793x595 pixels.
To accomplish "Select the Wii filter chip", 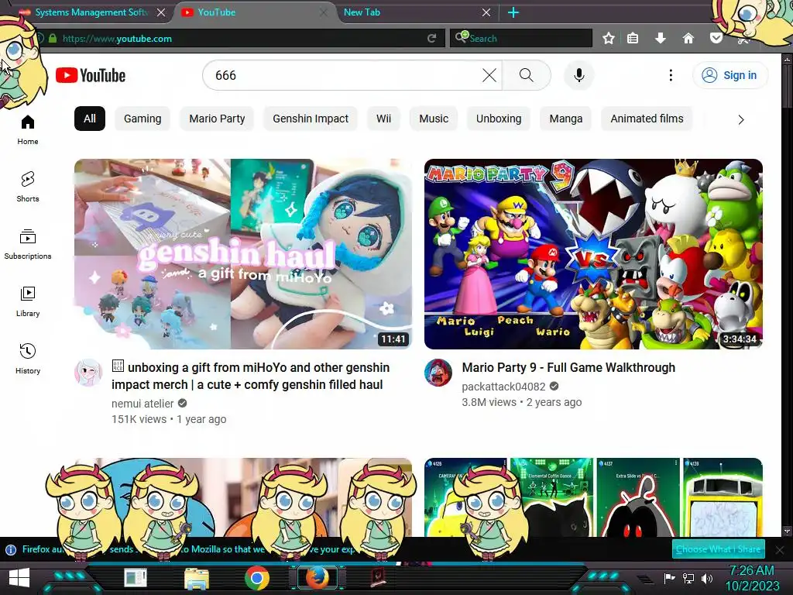I will [383, 119].
